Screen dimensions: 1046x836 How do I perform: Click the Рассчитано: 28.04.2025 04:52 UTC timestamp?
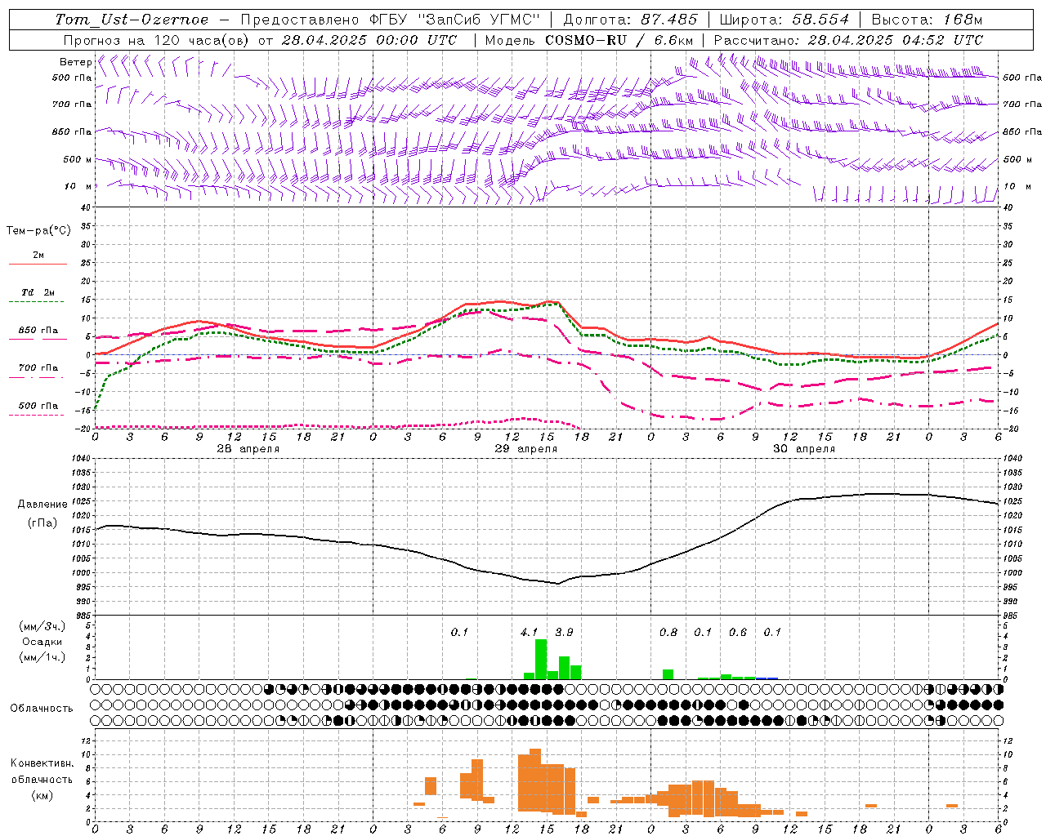click(848, 40)
